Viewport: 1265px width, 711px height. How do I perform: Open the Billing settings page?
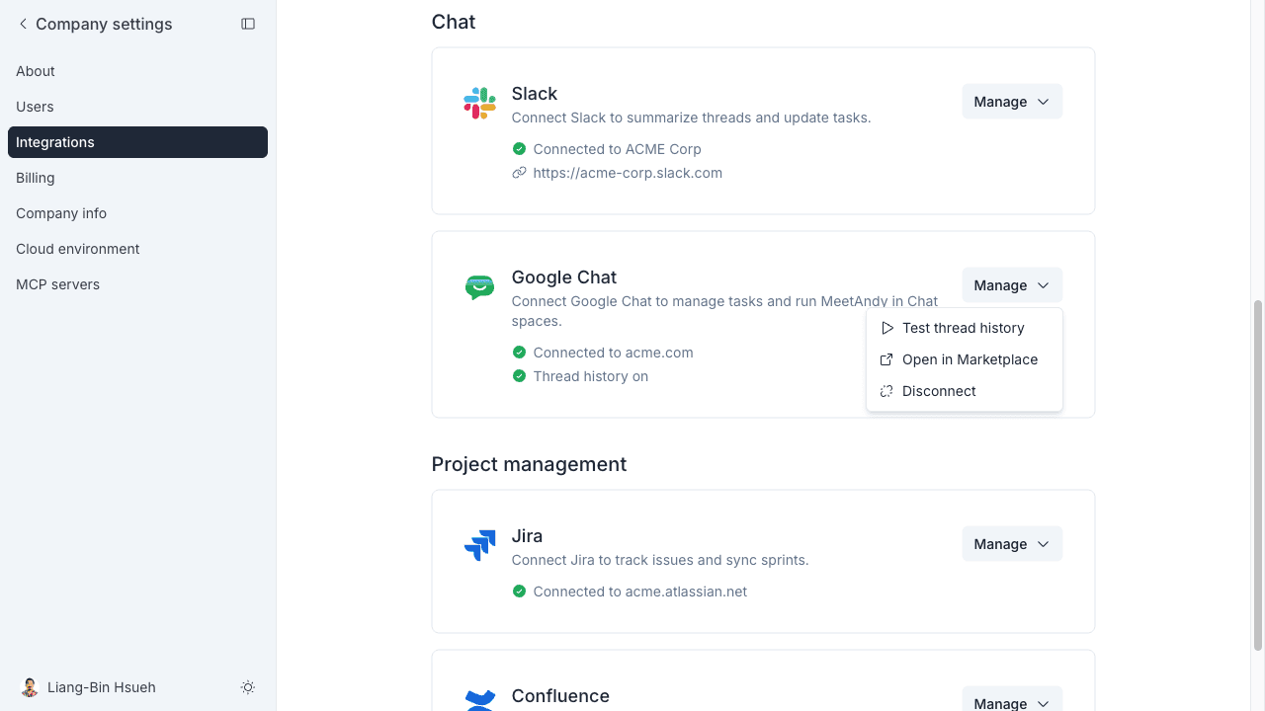point(137,178)
